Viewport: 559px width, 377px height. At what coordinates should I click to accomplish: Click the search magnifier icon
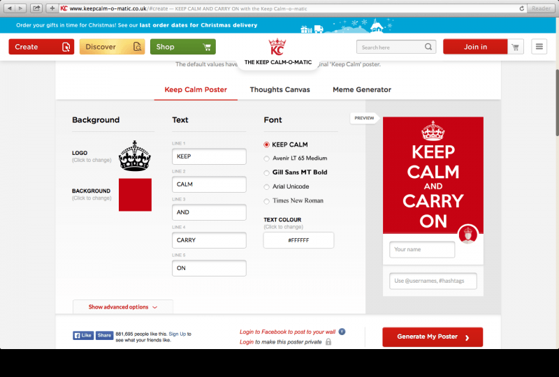point(428,47)
